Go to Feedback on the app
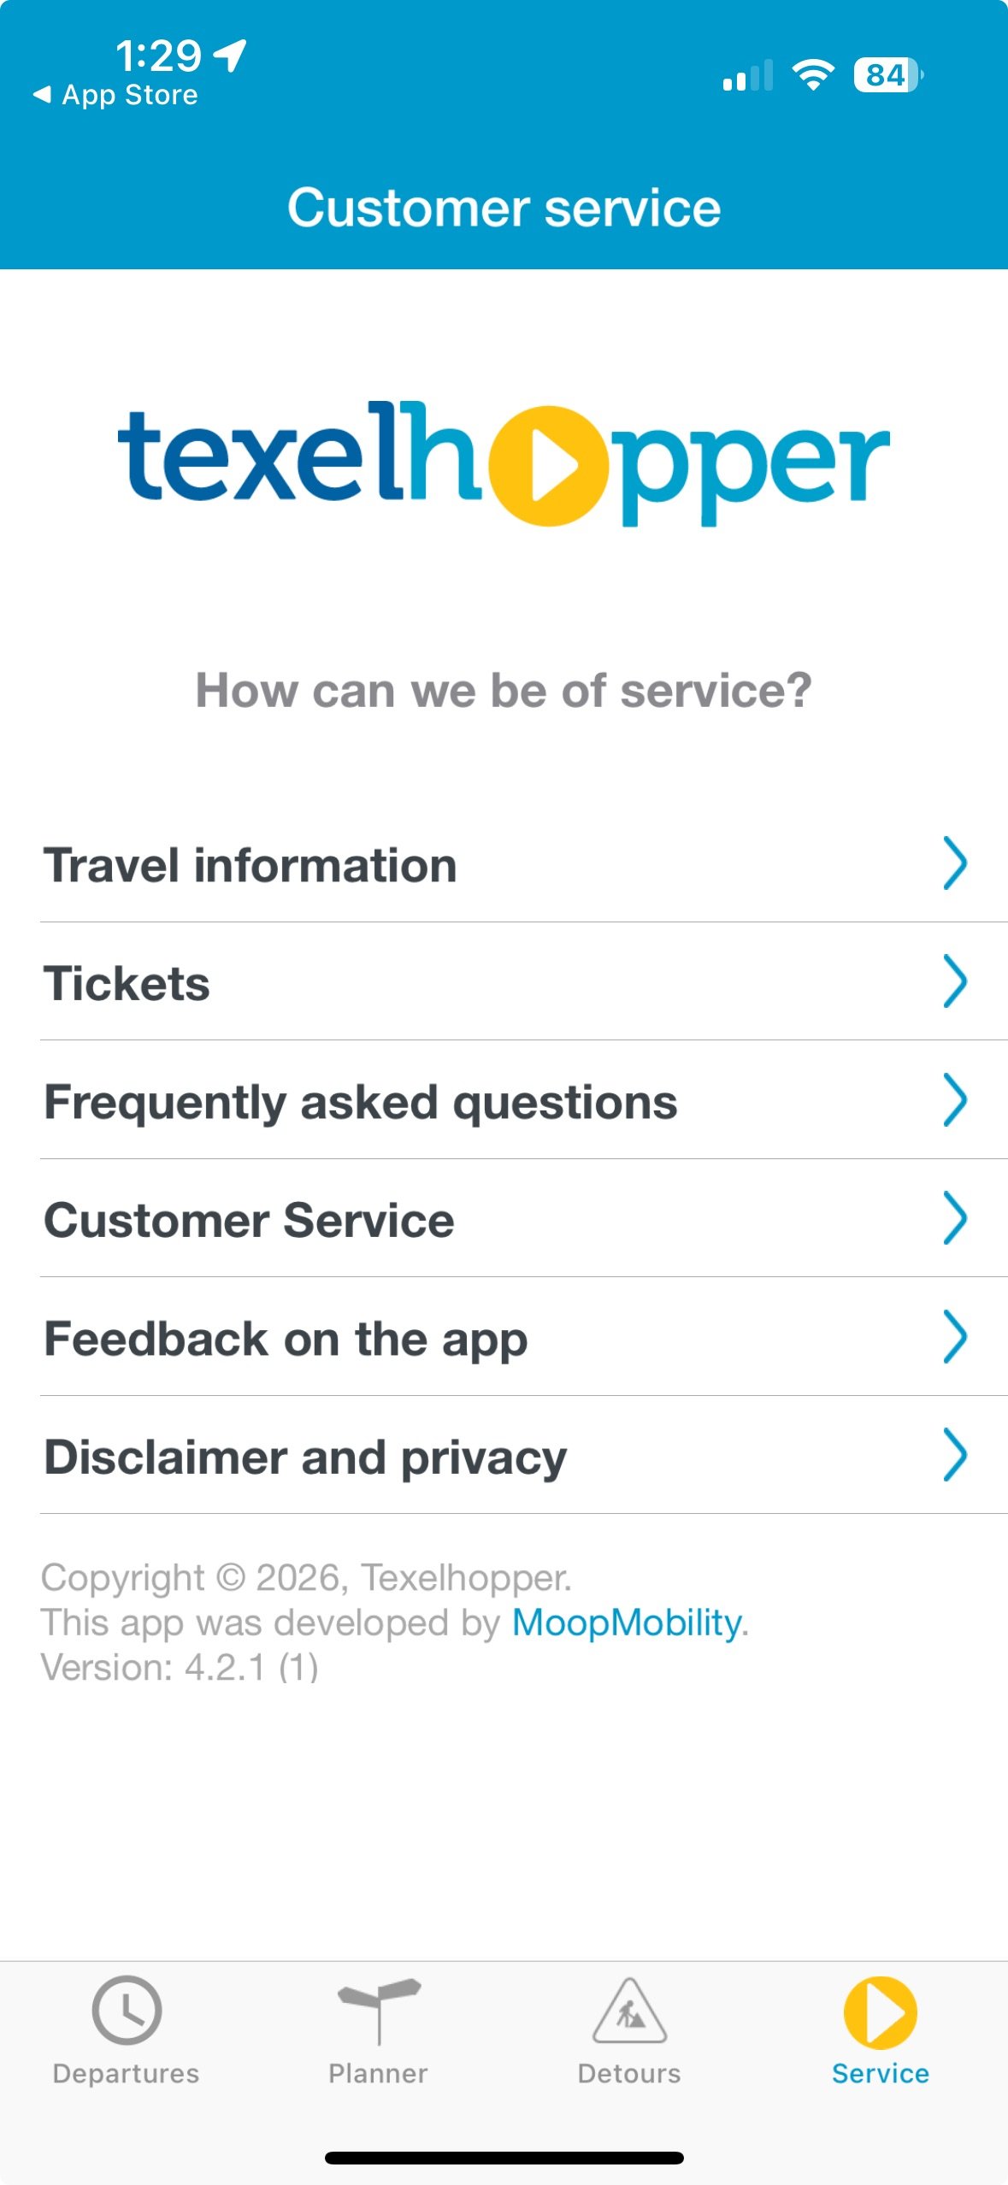 pos(286,1339)
